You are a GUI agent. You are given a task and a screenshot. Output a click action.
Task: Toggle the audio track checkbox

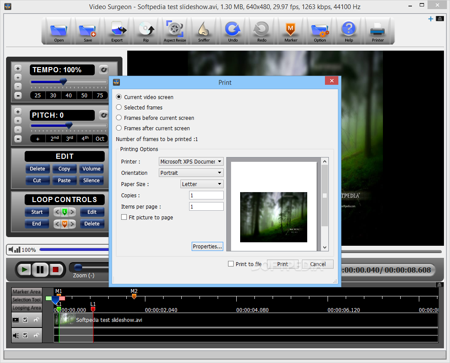click(25, 335)
